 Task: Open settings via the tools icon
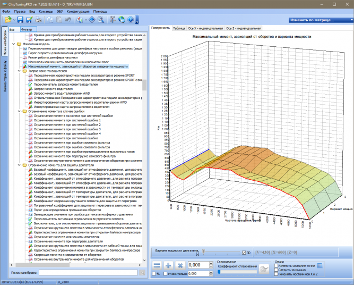tap(113, 20)
